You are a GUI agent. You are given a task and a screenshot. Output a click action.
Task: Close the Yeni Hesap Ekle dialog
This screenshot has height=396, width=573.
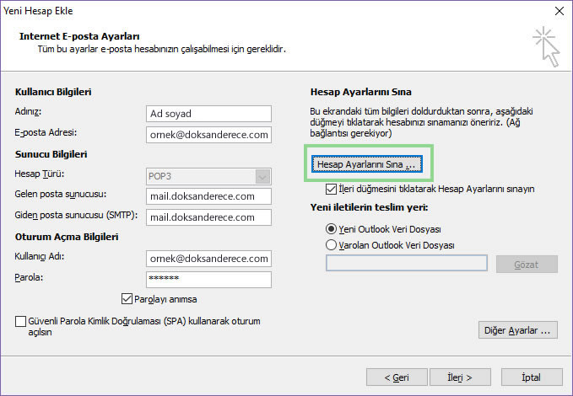(559, 11)
